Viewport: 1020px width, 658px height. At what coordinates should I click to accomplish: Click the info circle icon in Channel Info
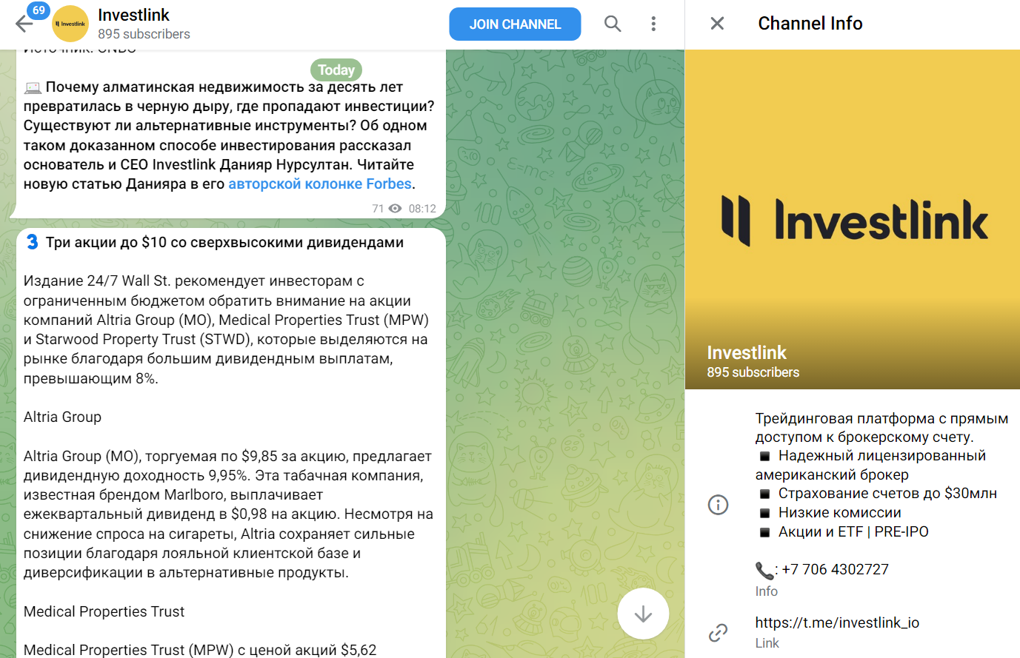click(x=718, y=505)
